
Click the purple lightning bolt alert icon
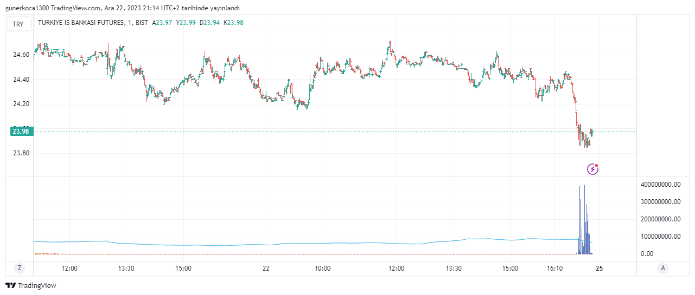point(593,169)
